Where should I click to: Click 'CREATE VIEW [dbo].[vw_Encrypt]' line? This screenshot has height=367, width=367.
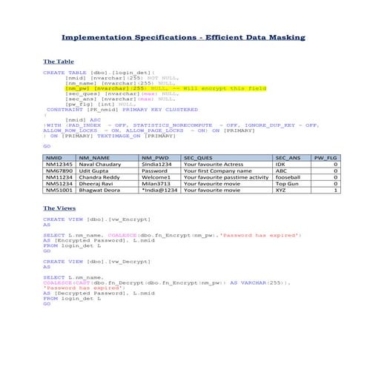pos(96,219)
